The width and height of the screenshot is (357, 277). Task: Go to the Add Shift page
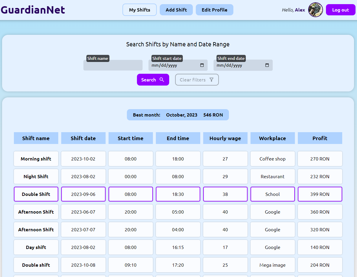click(176, 10)
